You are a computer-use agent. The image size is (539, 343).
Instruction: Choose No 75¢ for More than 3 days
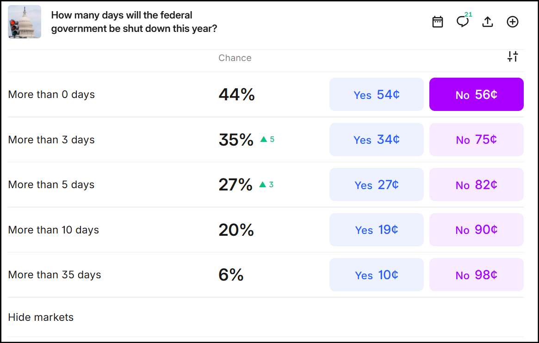pyautogui.click(x=476, y=140)
